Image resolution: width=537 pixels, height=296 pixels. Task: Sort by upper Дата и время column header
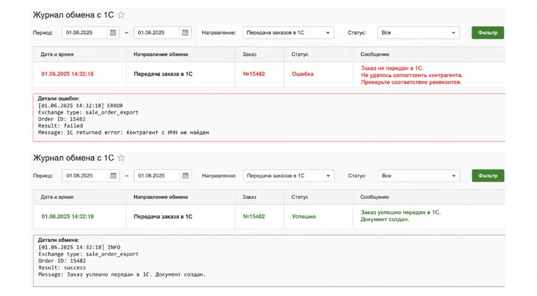tap(57, 54)
